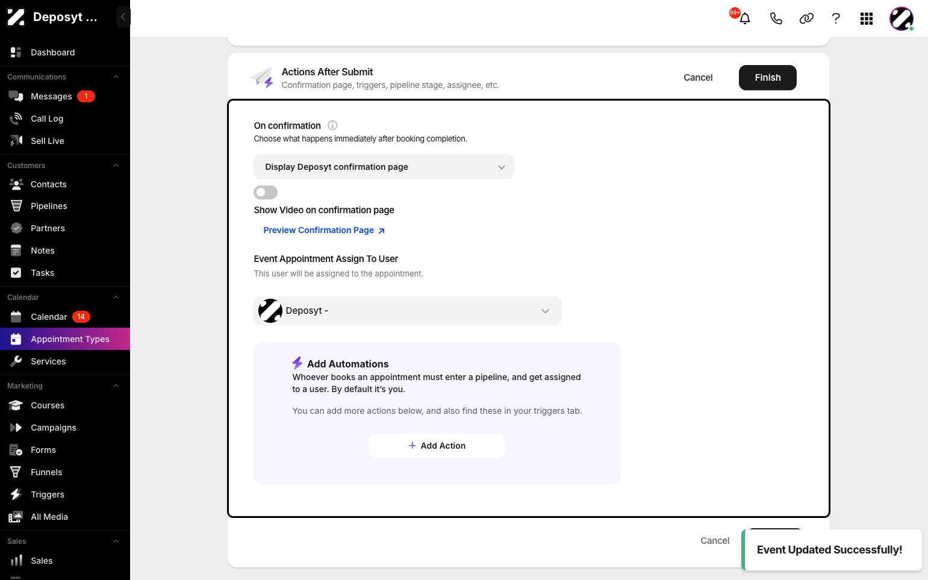Click the Services wrench icon
The image size is (928, 580).
pyautogui.click(x=16, y=361)
